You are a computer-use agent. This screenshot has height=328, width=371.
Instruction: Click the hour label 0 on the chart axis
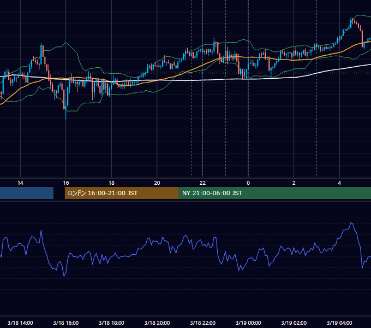tap(248, 183)
